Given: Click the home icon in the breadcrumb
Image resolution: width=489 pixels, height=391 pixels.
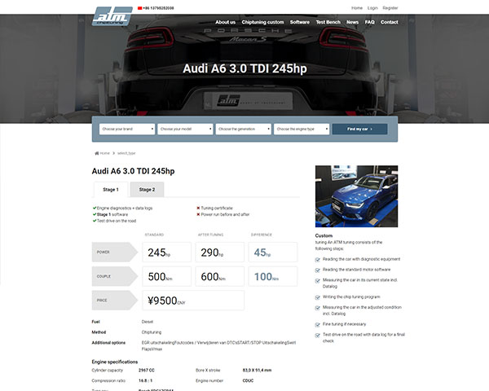Looking at the screenshot, I should tap(97, 153).
